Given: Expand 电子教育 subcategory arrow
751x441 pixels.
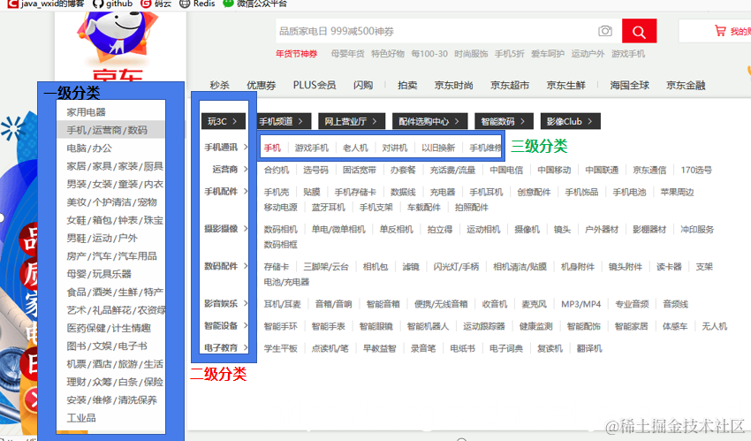Looking at the screenshot, I should coord(246,347).
